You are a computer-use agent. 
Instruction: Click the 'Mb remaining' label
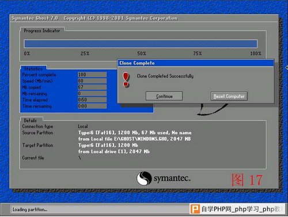(x=35, y=94)
